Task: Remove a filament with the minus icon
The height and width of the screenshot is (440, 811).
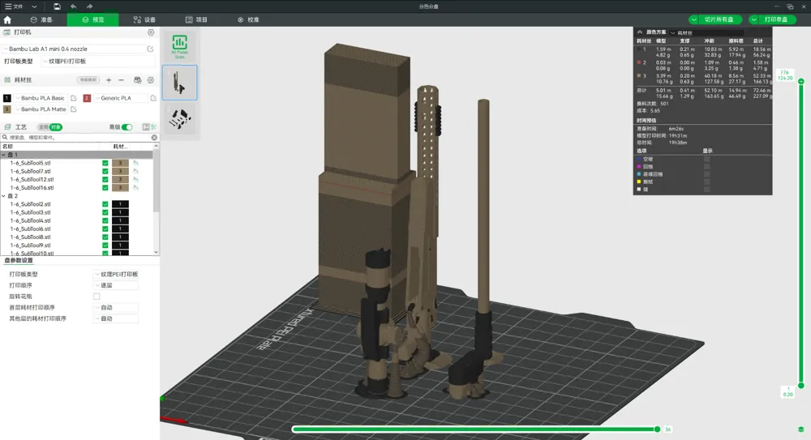Action: click(x=121, y=80)
